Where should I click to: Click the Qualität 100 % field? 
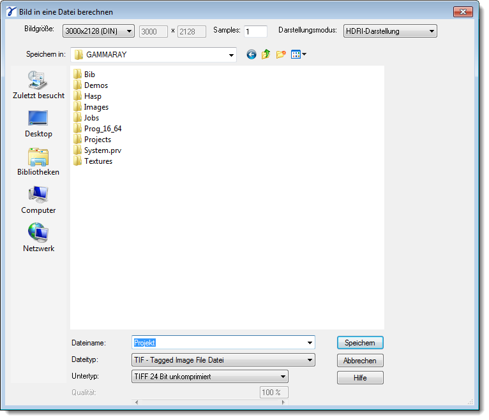tap(274, 393)
